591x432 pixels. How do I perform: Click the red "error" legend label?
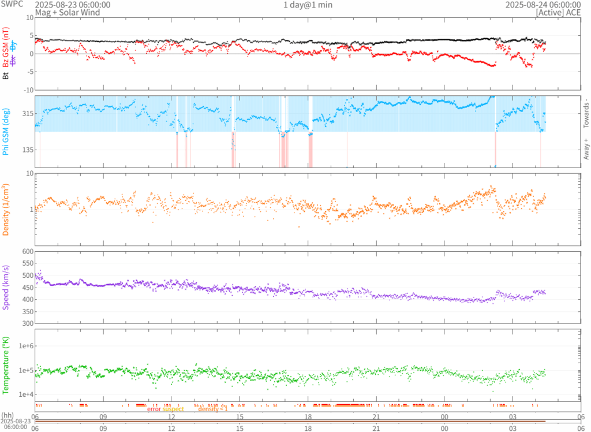tap(154, 409)
